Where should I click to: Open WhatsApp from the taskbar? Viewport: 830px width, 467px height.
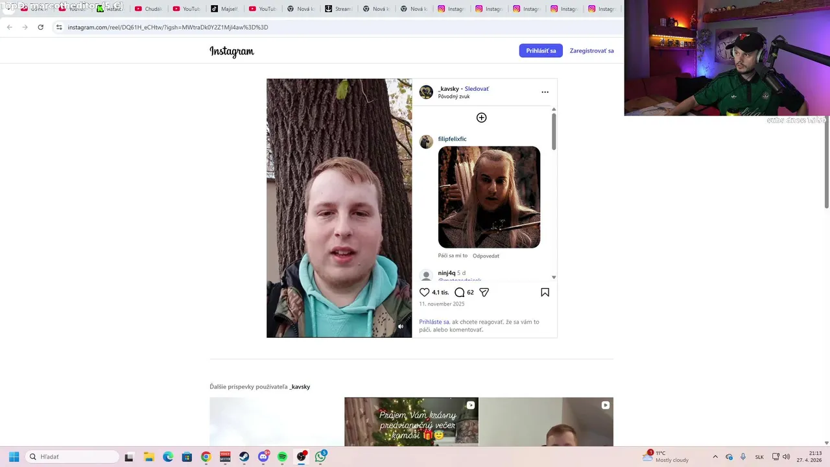tap(320, 457)
